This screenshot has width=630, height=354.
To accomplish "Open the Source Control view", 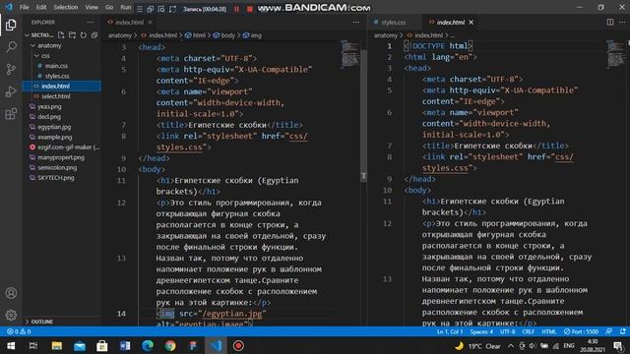I will click(x=11, y=70).
